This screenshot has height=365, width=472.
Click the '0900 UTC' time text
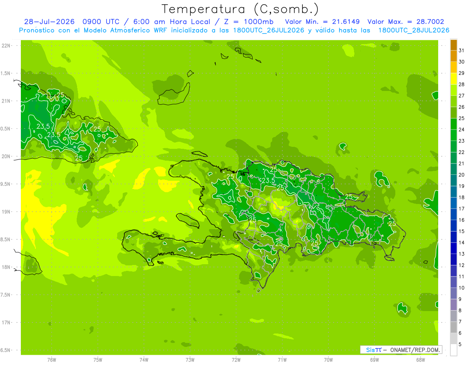pyautogui.click(x=100, y=22)
